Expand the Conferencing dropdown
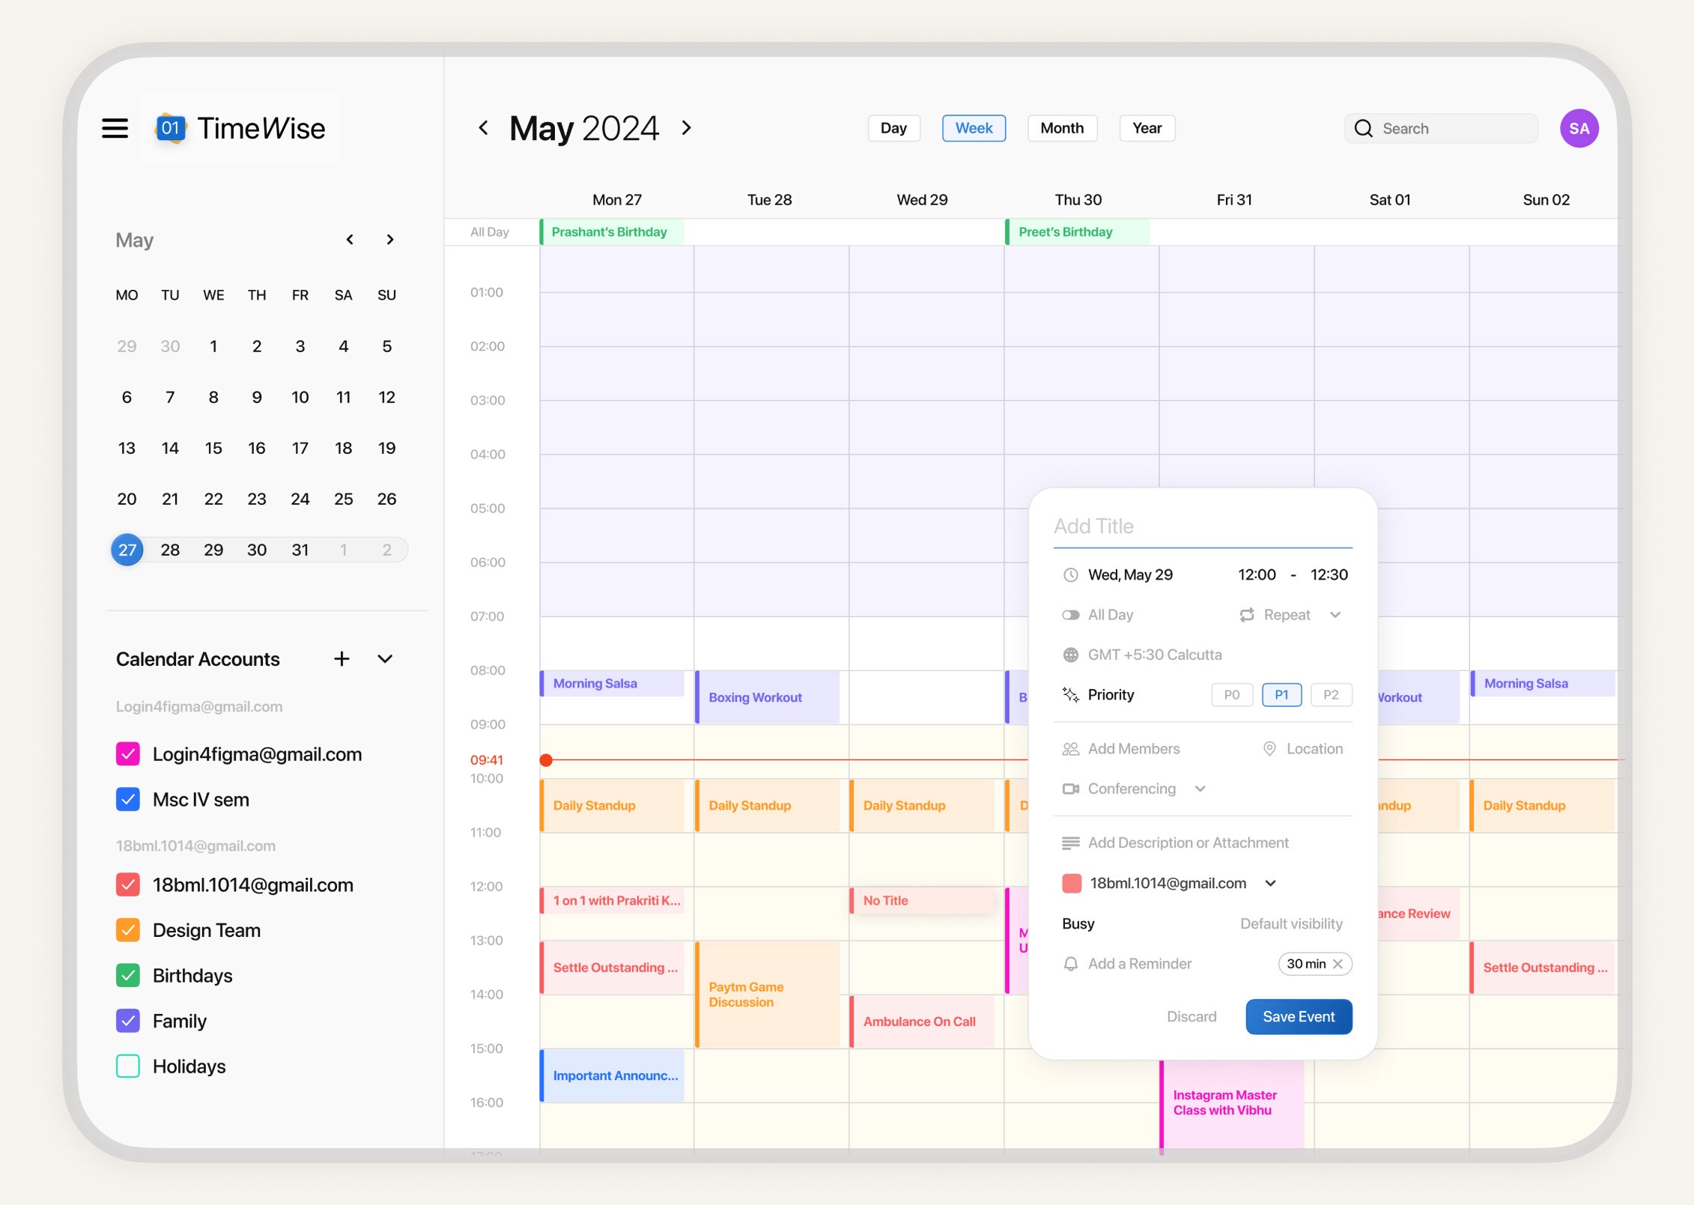1694x1205 pixels. point(1200,789)
